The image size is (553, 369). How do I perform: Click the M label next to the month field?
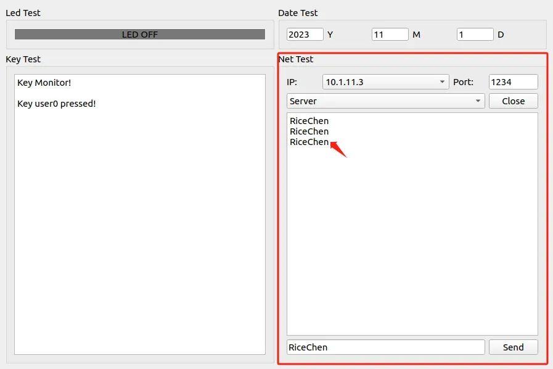(416, 35)
